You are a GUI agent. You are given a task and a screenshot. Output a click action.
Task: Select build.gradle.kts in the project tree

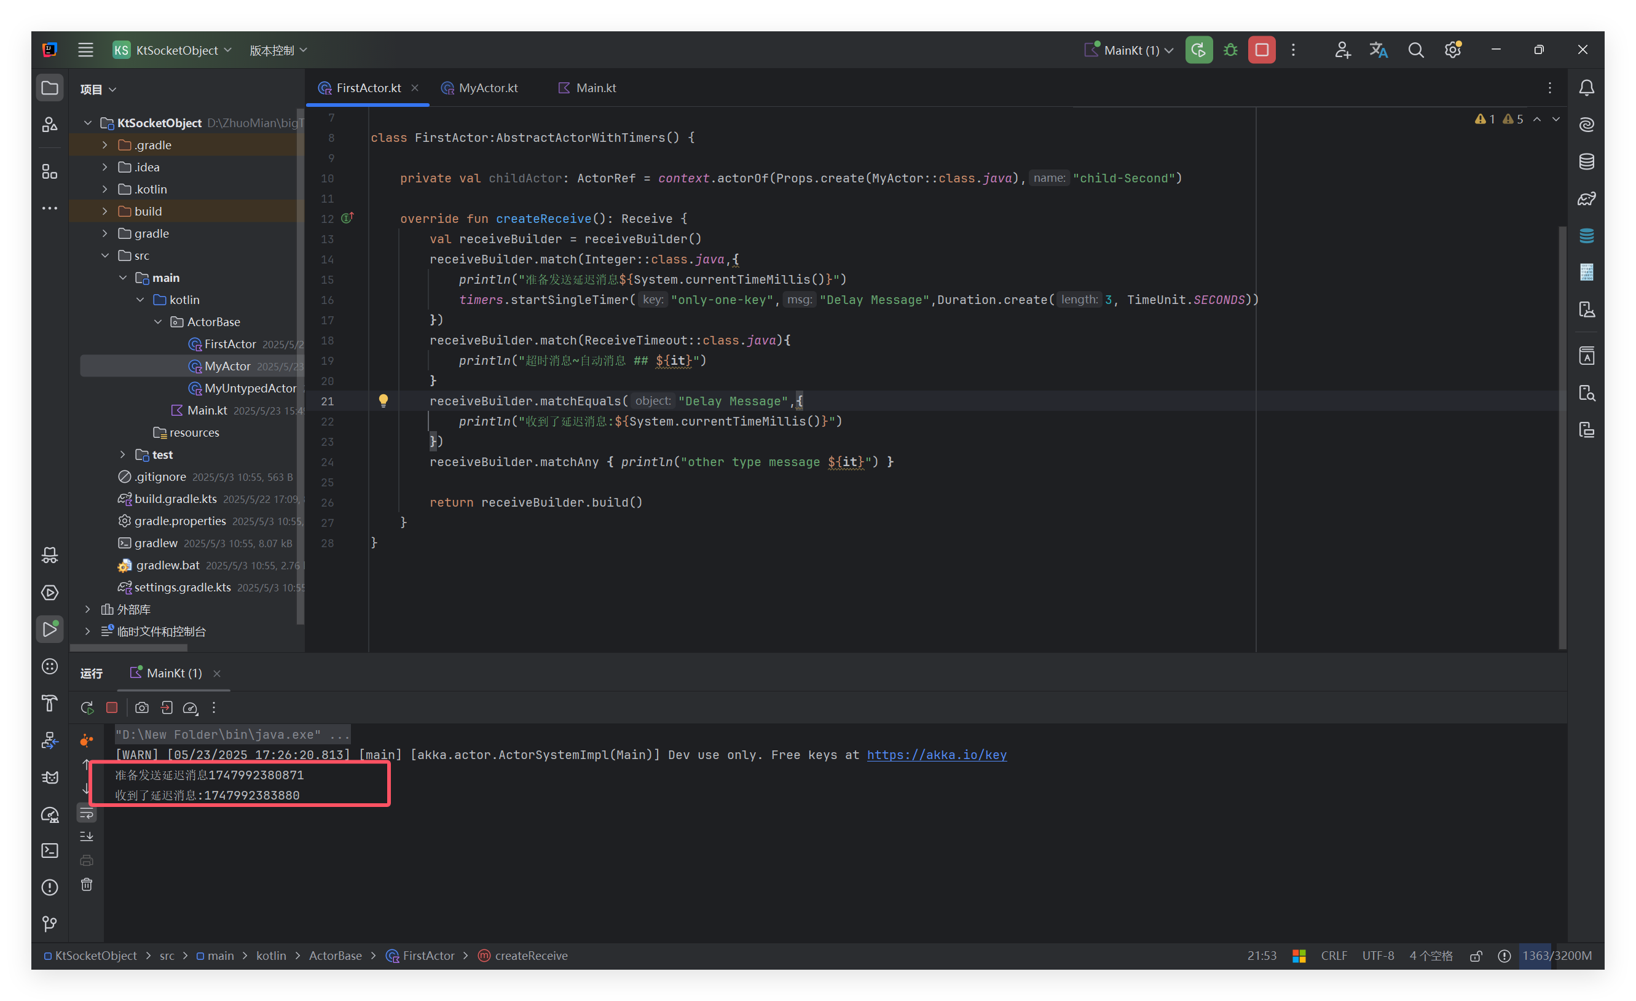coord(175,499)
